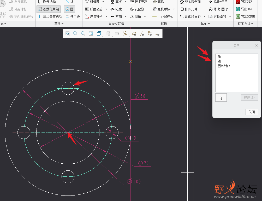Refit the drawing to the window
The height and width of the screenshot is (201, 262).
click(68, 34)
